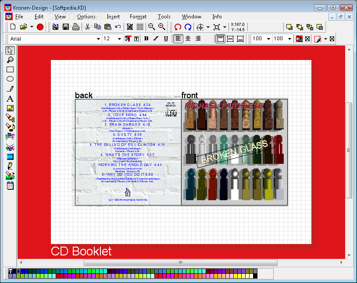The image size is (357, 283).
Task: Open the Info menu
Action: (217, 17)
